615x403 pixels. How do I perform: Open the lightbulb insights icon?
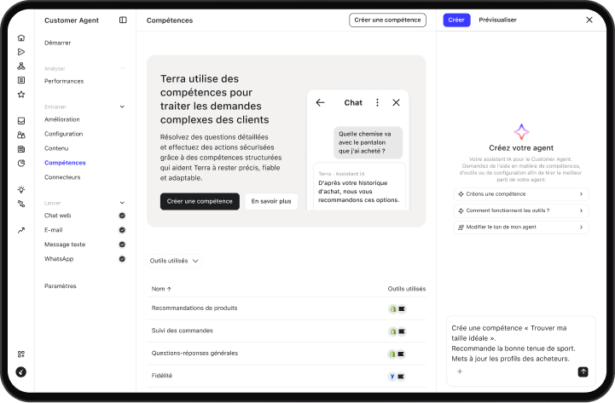point(21,190)
